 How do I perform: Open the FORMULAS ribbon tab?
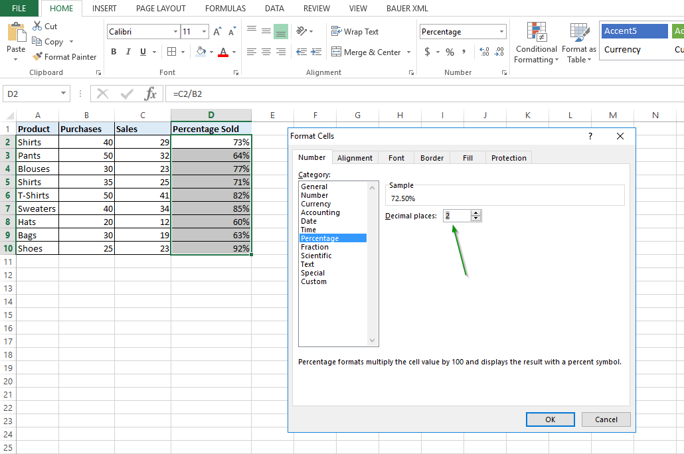pyautogui.click(x=225, y=8)
